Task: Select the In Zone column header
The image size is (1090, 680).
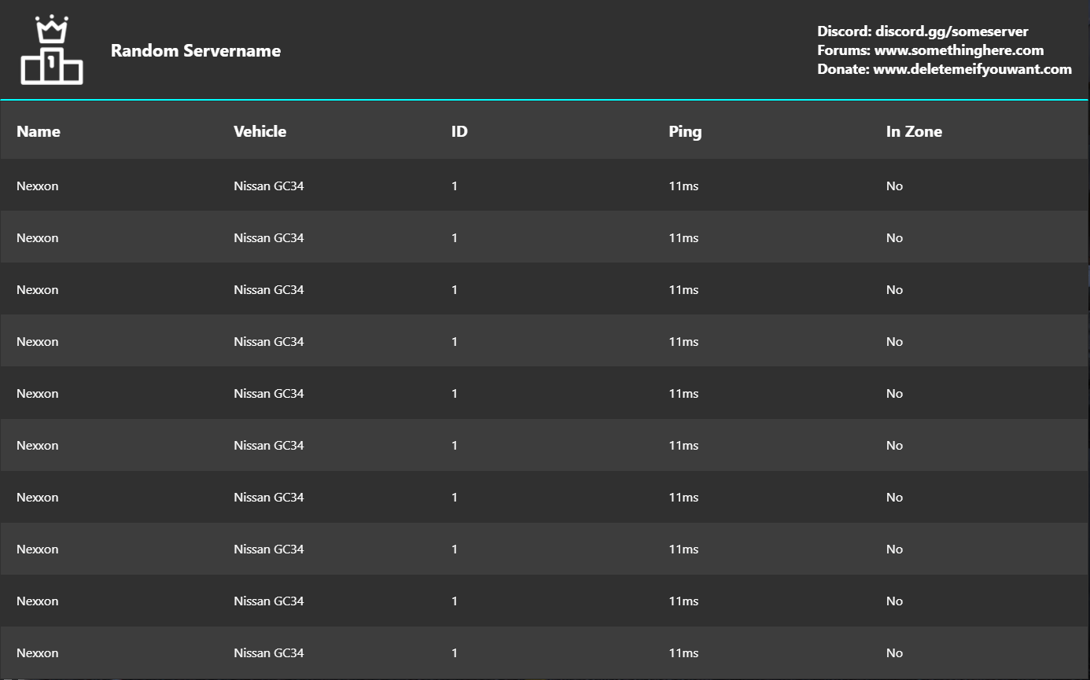Action: (914, 131)
